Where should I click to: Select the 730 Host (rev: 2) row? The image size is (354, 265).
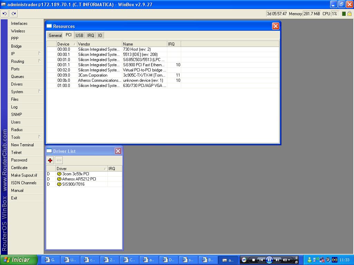[x=163, y=49]
